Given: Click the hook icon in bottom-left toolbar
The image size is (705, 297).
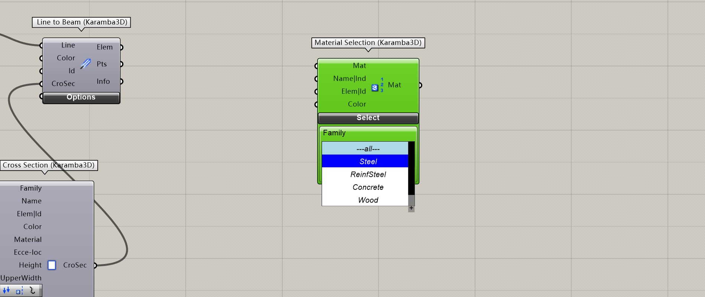Looking at the screenshot, I should (x=32, y=290).
